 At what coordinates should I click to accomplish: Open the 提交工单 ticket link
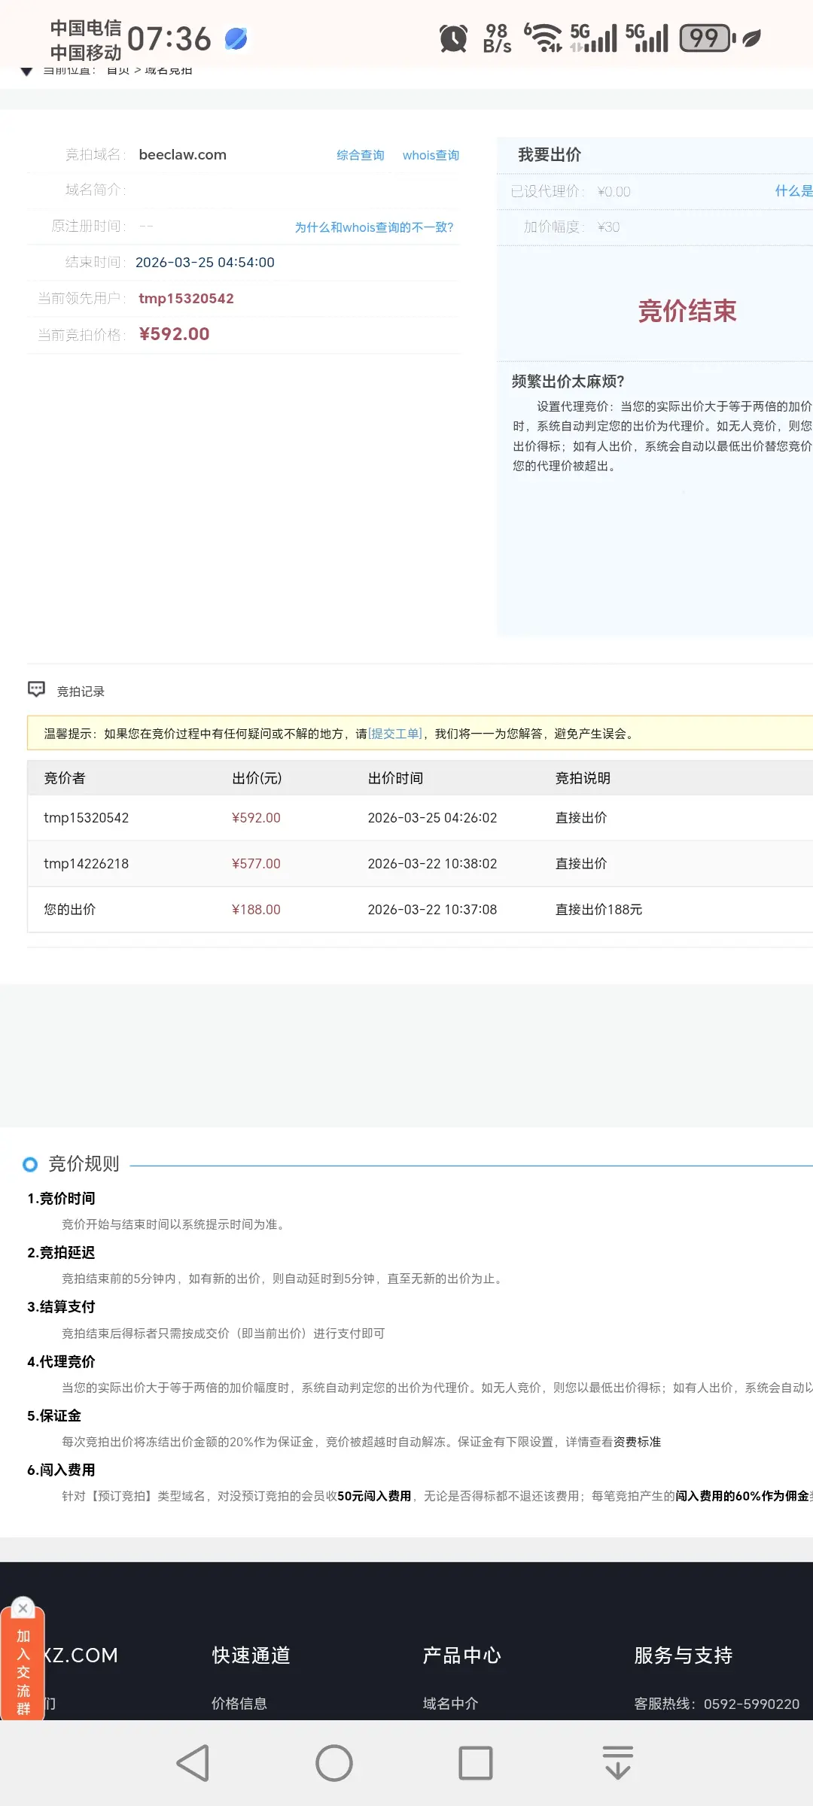tap(395, 734)
